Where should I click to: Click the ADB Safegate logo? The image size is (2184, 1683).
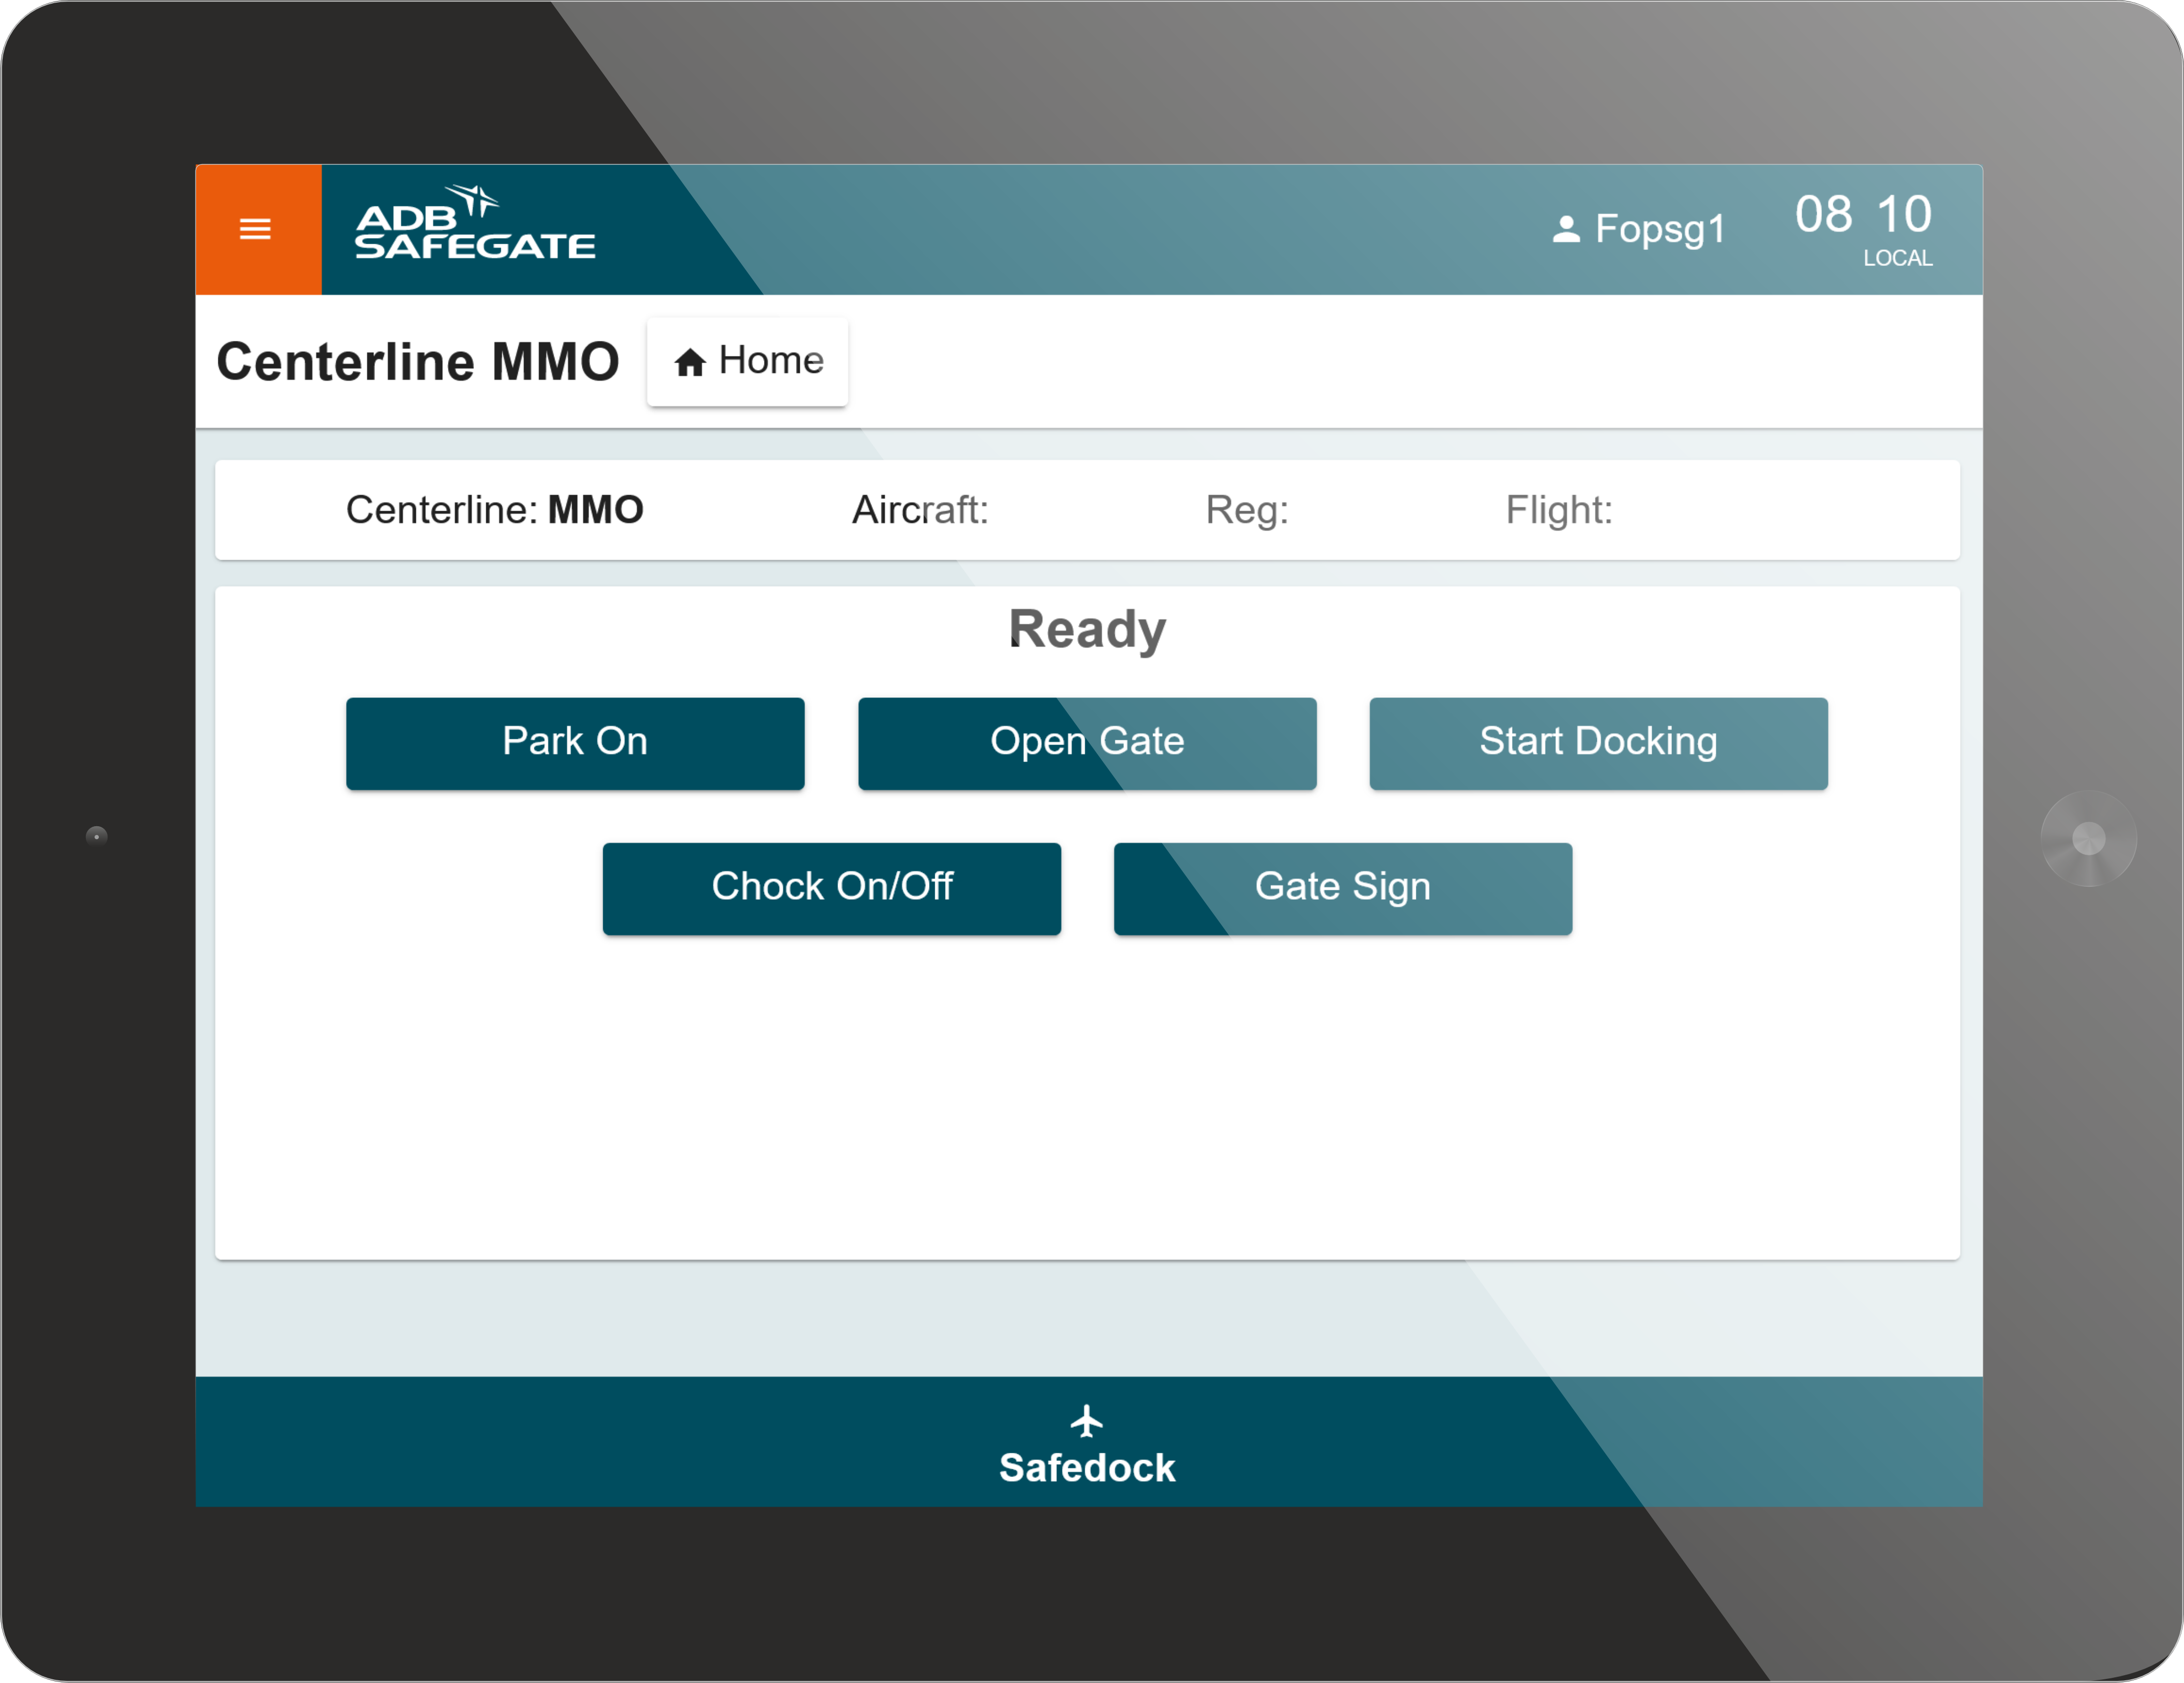[x=475, y=227]
